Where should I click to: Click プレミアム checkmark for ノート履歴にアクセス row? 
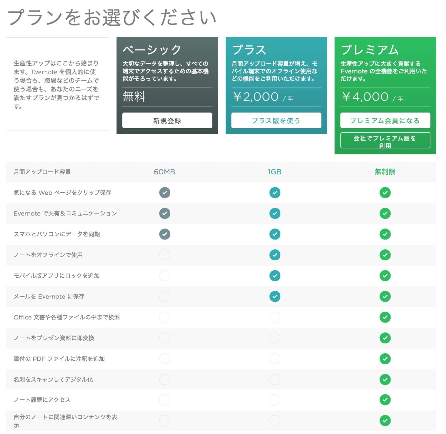point(385,400)
